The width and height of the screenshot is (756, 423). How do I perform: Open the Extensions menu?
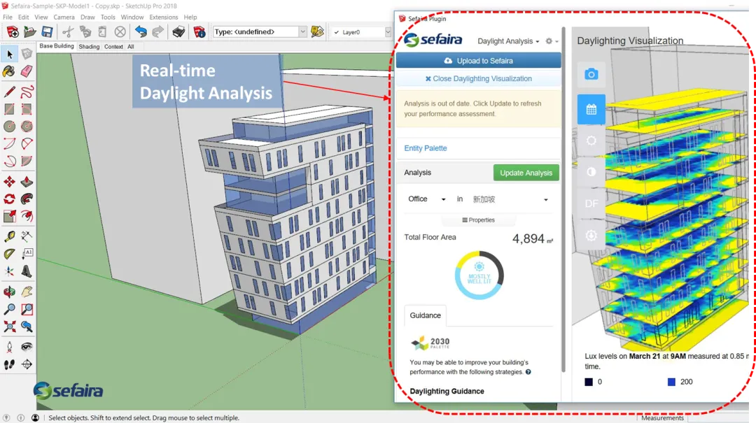163,17
